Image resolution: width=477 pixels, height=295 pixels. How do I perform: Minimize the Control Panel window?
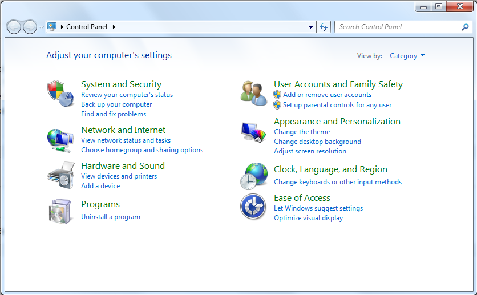point(423,7)
